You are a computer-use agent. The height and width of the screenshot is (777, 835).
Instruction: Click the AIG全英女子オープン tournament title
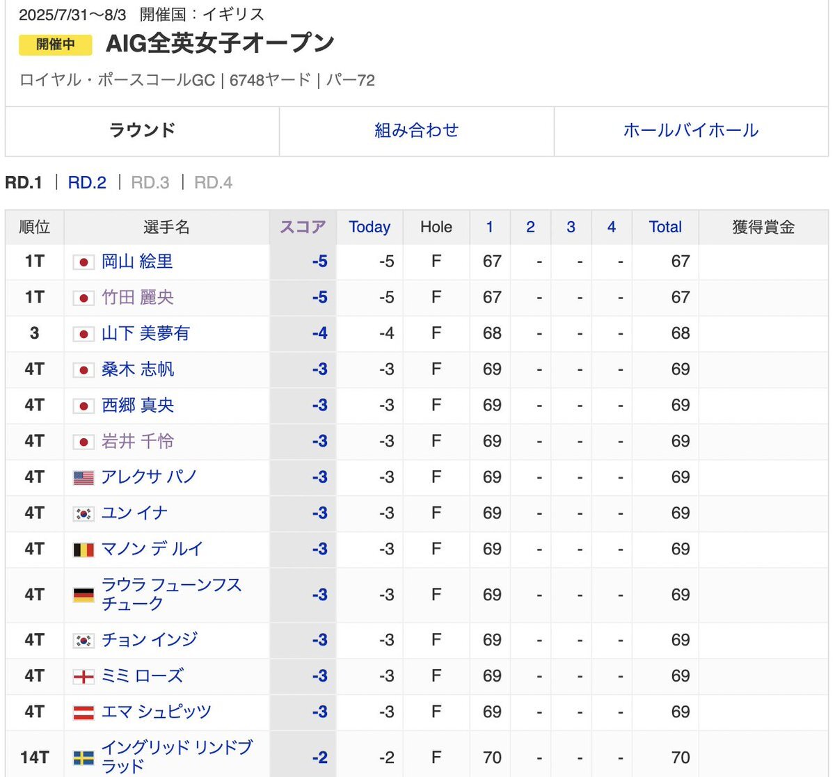pyautogui.click(x=220, y=44)
